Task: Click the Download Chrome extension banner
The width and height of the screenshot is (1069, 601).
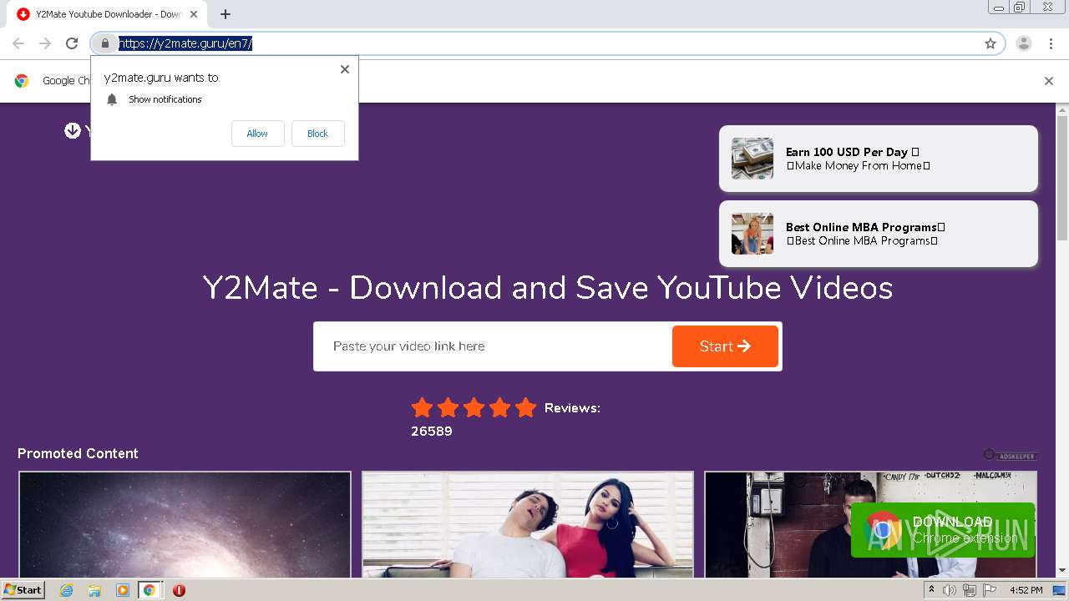Action: pyautogui.click(x=943, y=530)
